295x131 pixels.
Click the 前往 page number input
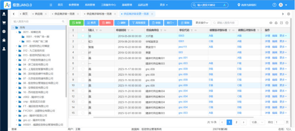(x=279, y=122)
